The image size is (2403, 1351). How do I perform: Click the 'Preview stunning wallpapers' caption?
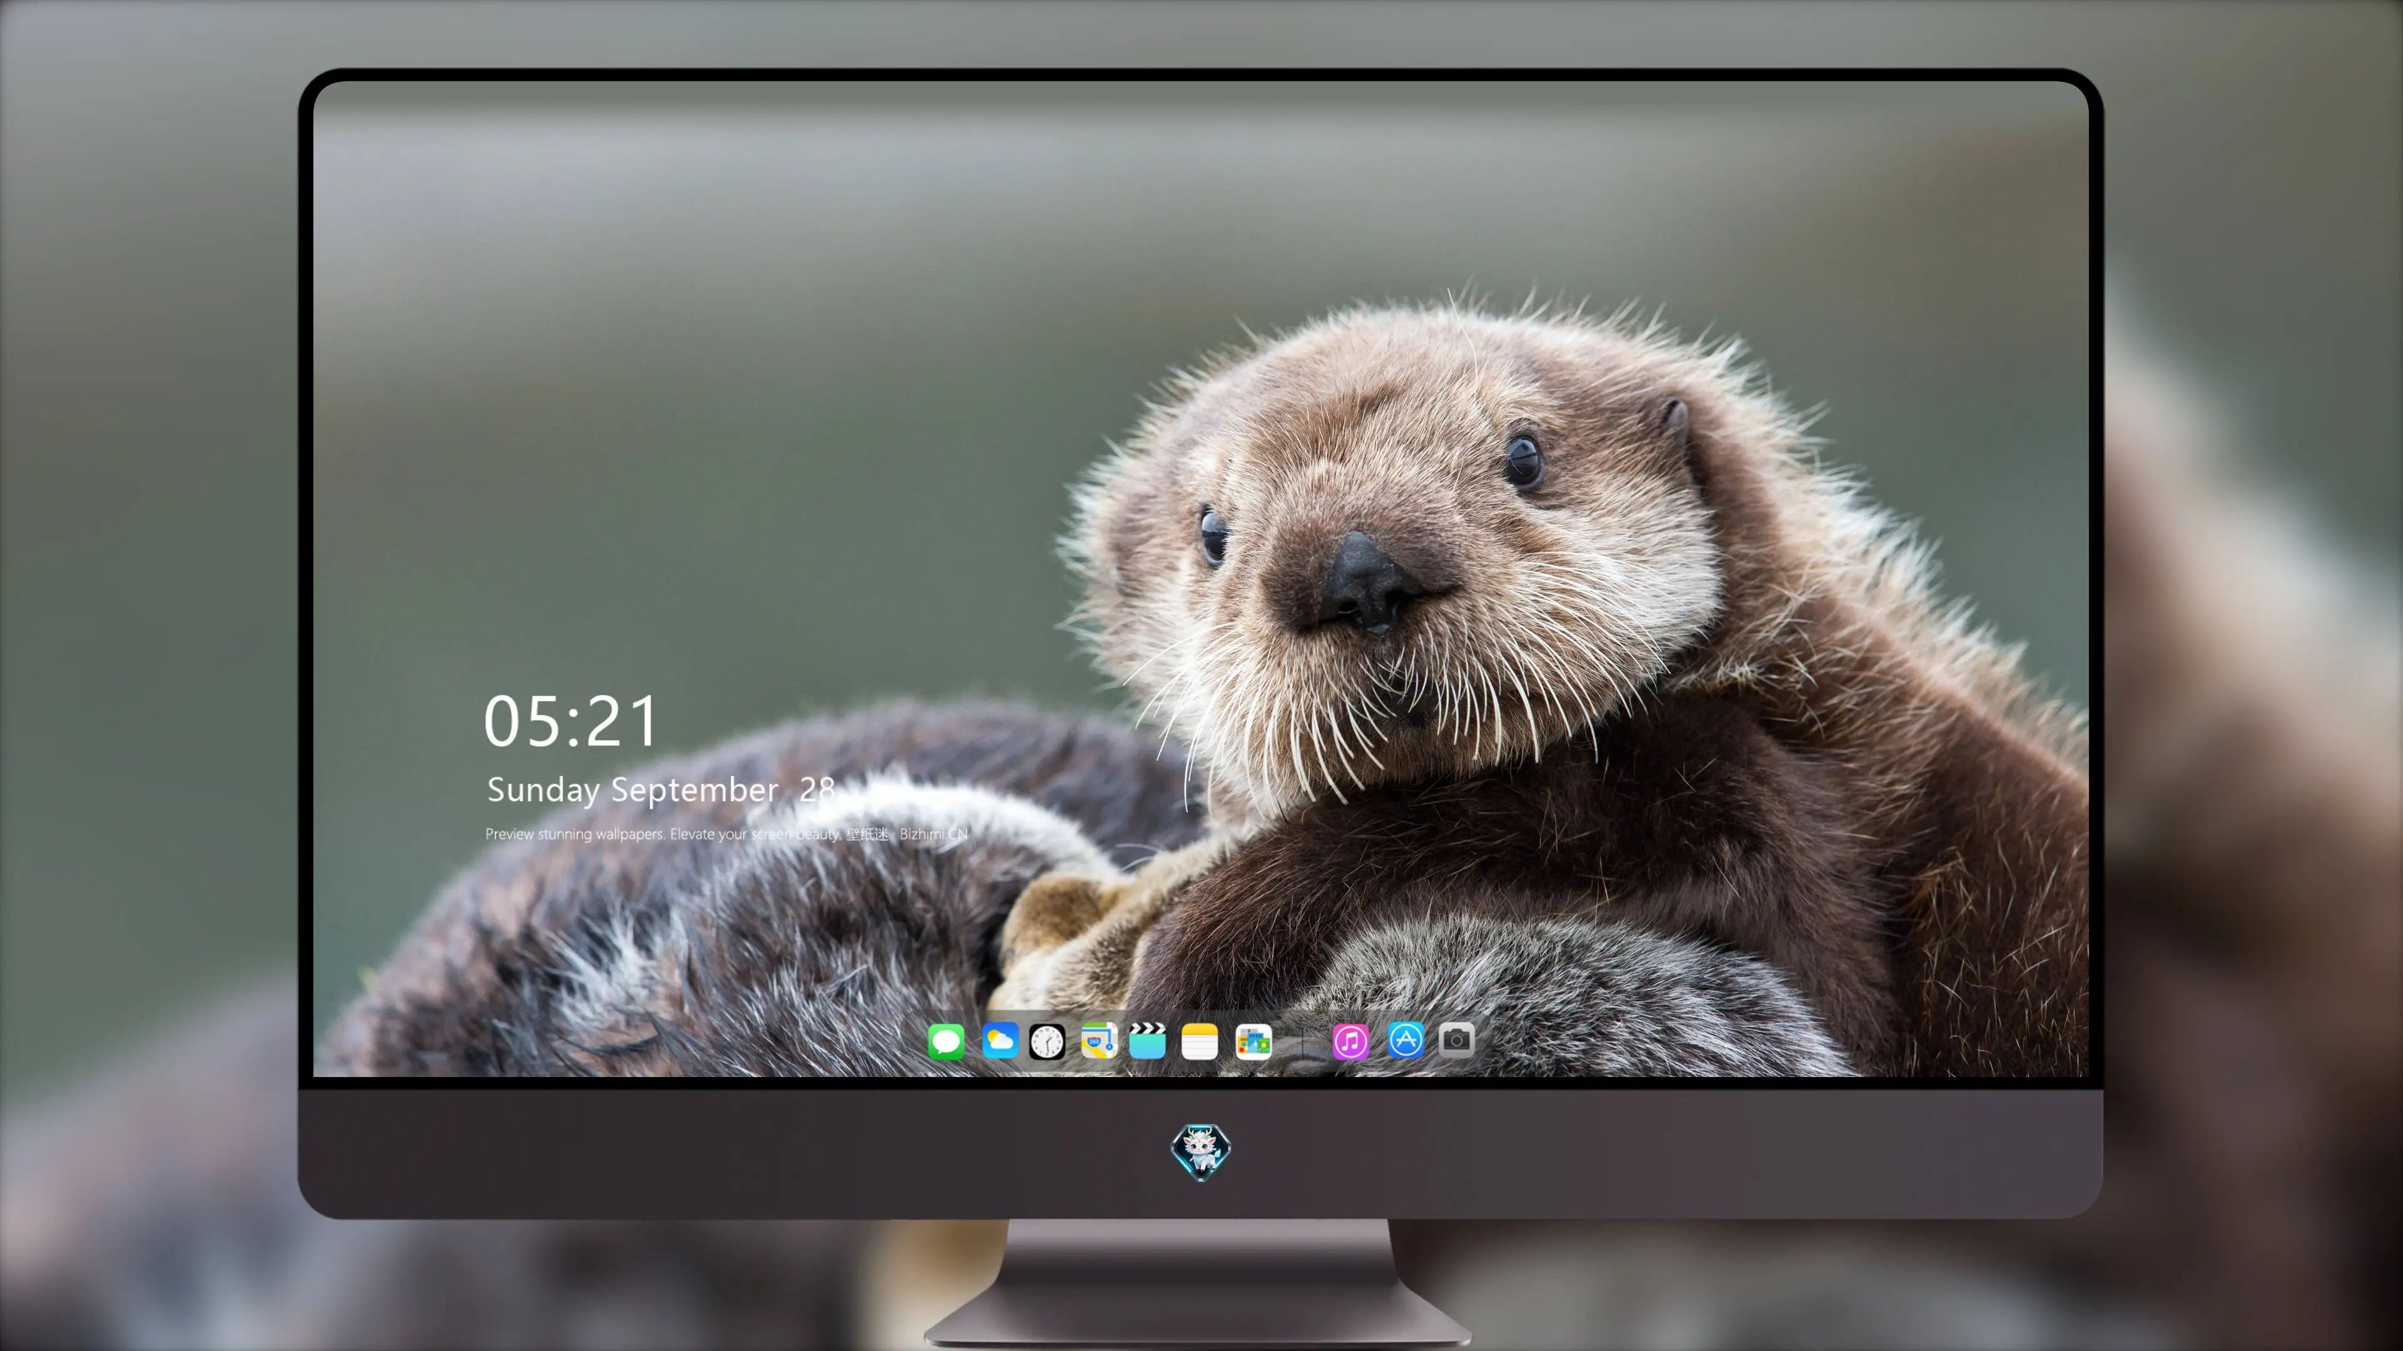tap(727, 834)
